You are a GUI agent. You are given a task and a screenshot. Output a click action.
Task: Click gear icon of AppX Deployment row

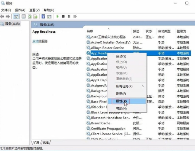tap(88, 80)
